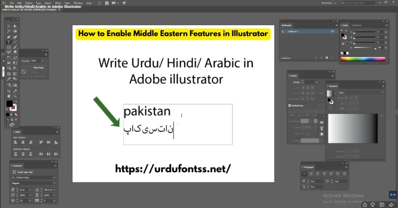Select the Magic Wand tool
Screen dimensions: 398x208
tap(9, 31)
